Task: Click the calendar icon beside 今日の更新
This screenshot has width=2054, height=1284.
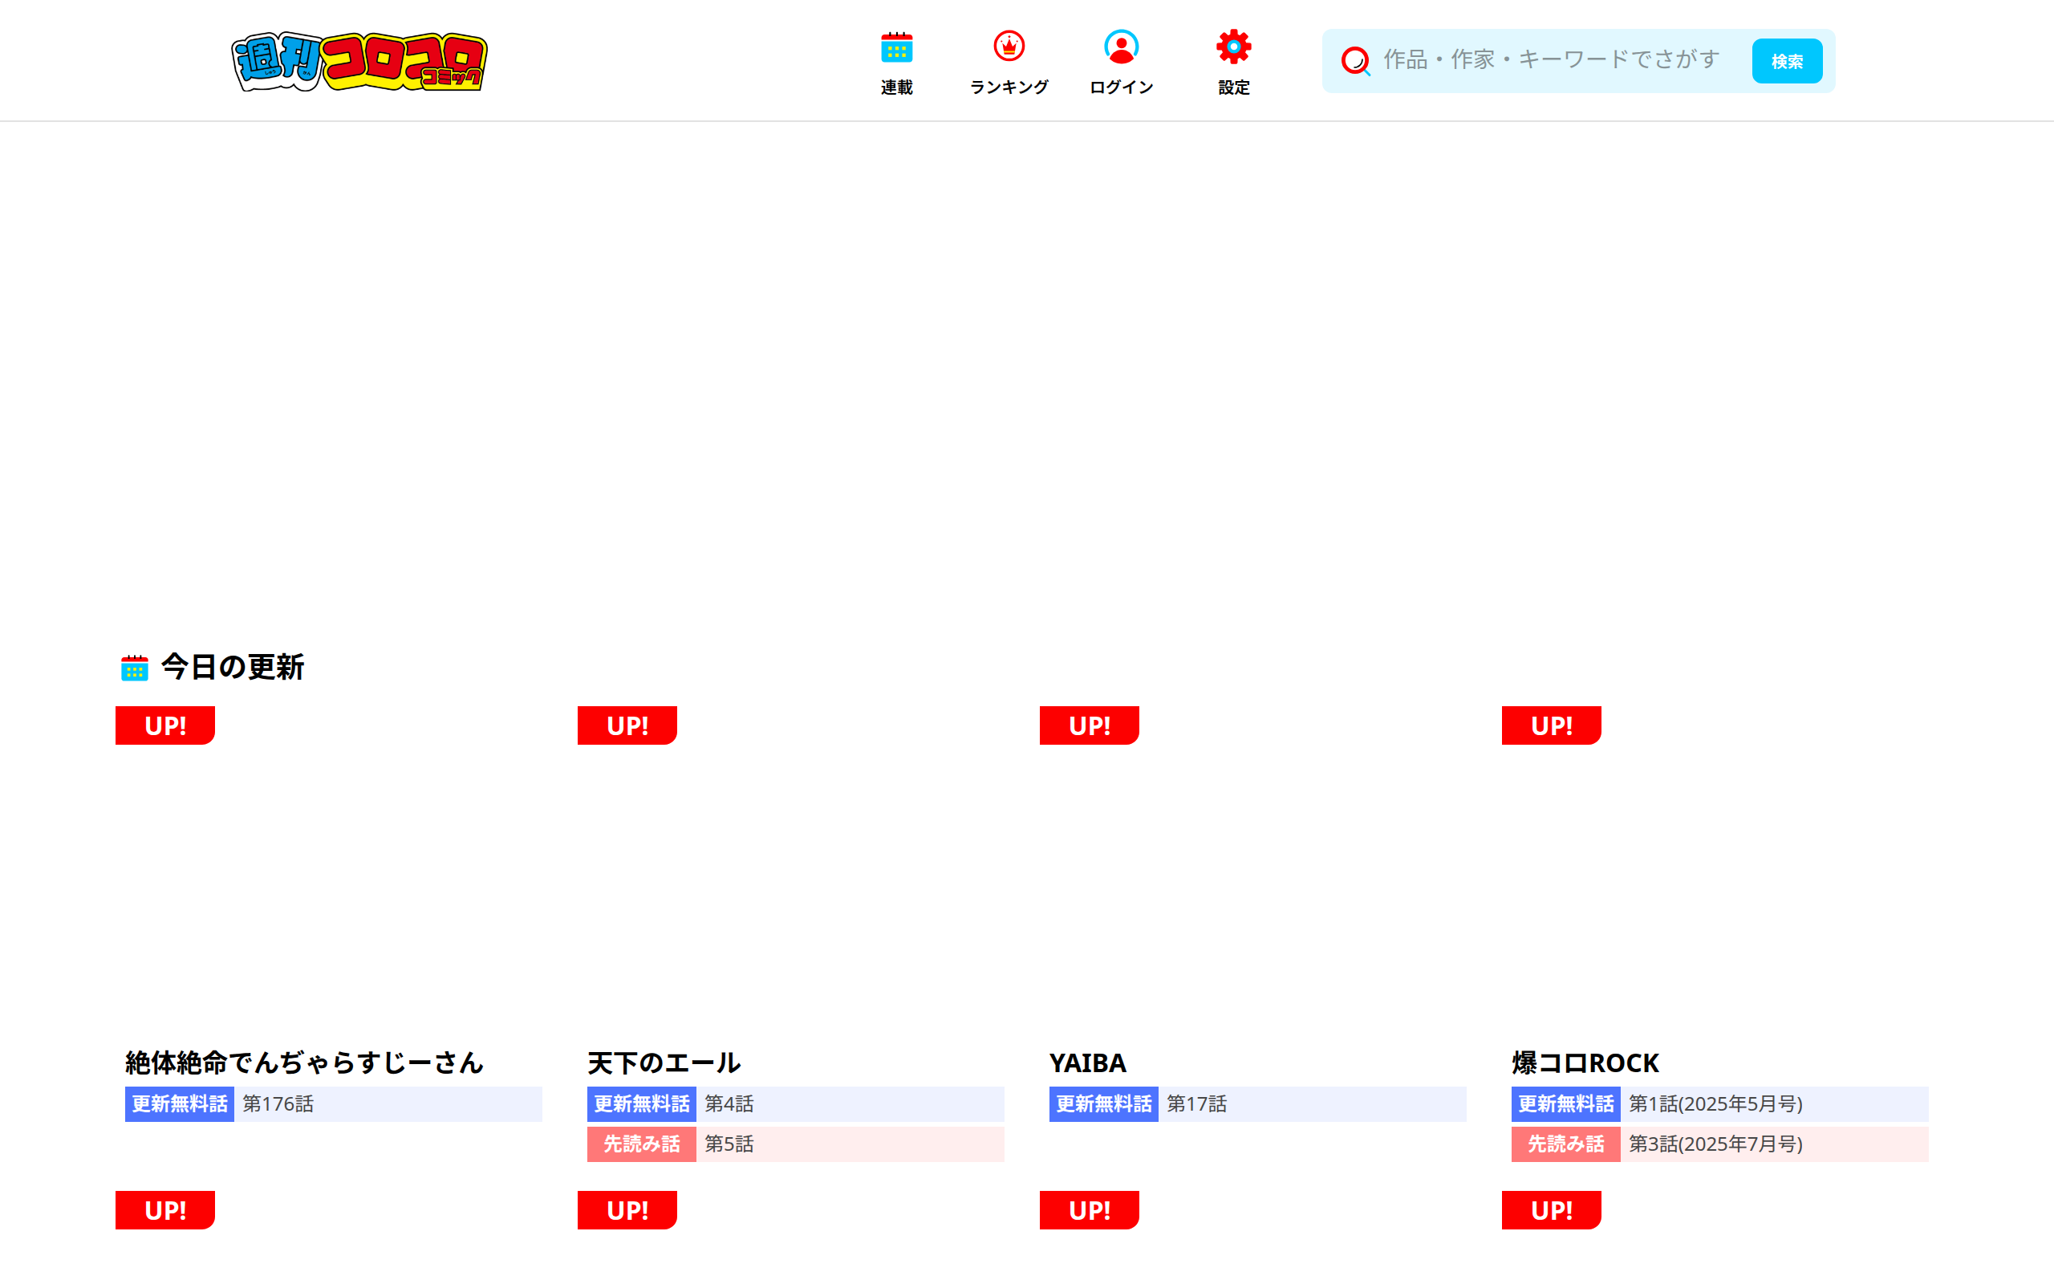Action: [134, 668]
